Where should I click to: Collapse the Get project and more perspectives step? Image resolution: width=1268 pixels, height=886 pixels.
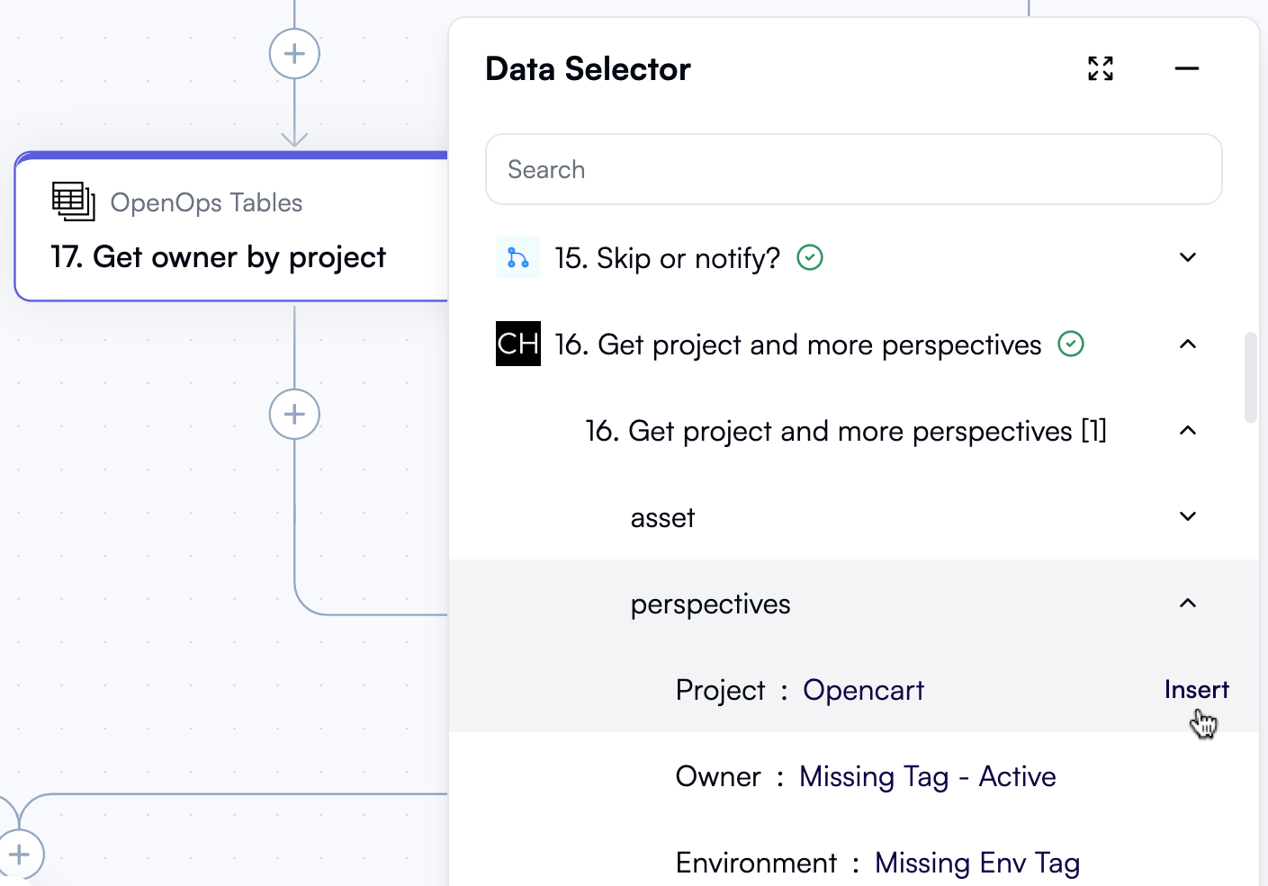1187,345
